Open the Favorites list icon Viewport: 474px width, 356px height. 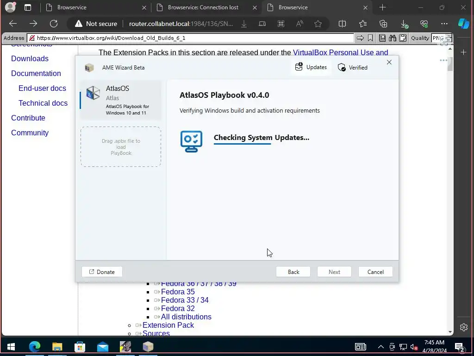tap(363, 24)
